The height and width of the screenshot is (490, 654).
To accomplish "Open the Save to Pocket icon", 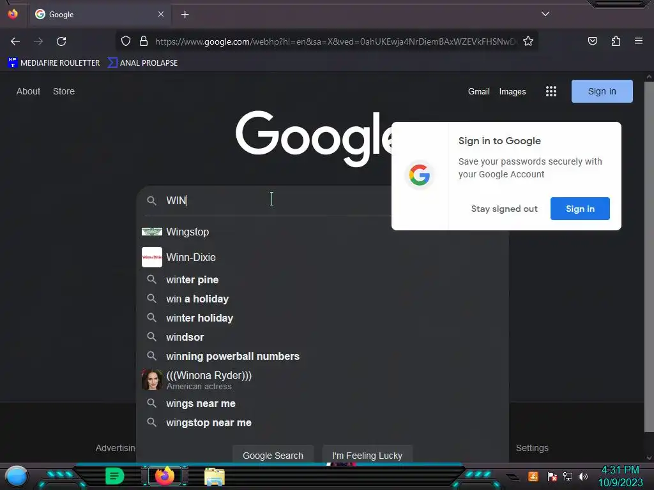I will pos(592,41).
